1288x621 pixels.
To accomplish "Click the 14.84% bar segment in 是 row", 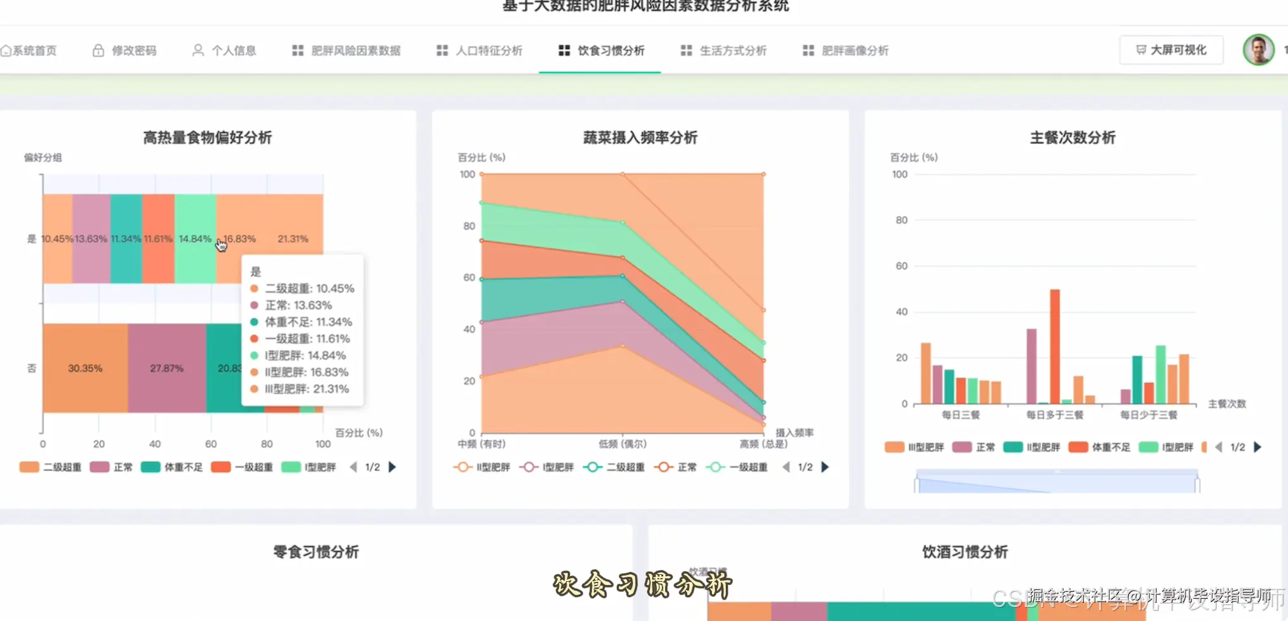I will pyautogui.click(x=195, y=239).
